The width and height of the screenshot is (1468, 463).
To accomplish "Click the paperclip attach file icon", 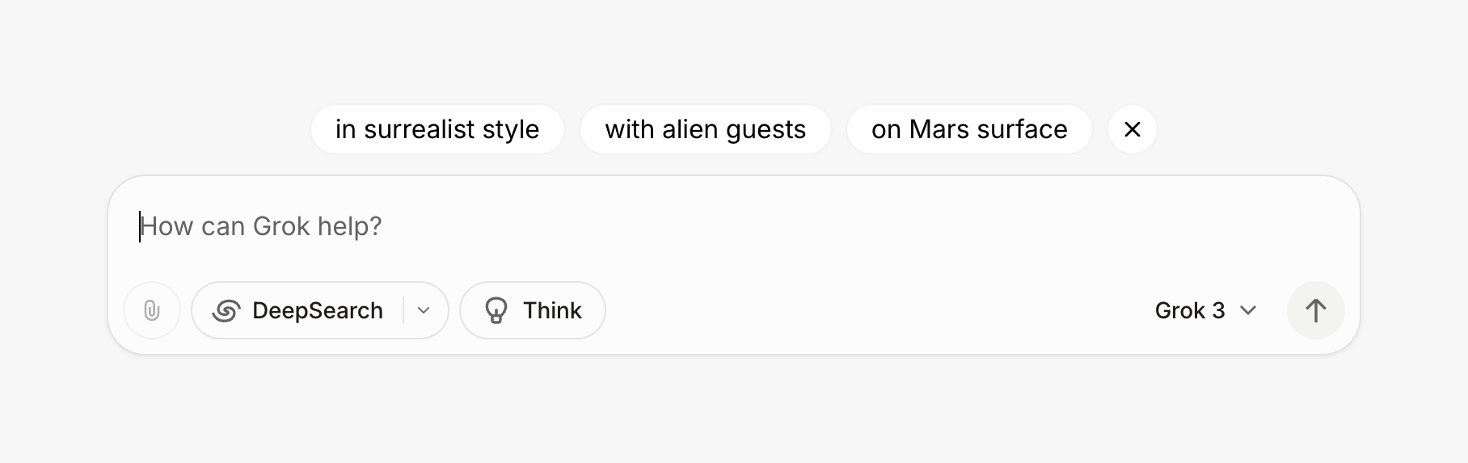I will click(x=152, y=310).
